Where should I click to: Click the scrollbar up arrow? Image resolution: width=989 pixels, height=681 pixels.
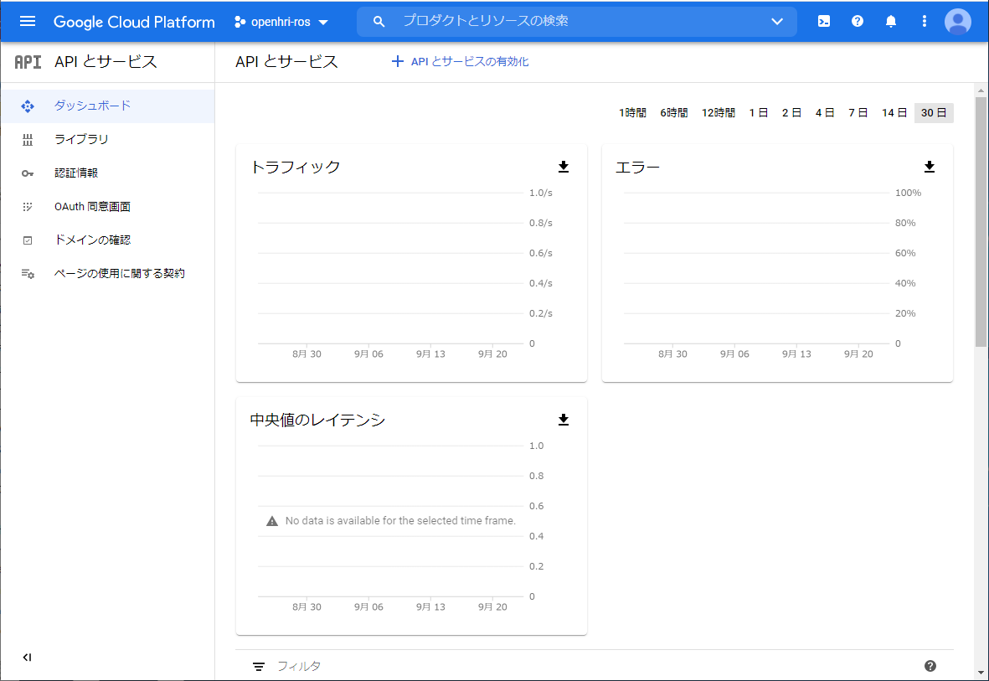[981, 91]
